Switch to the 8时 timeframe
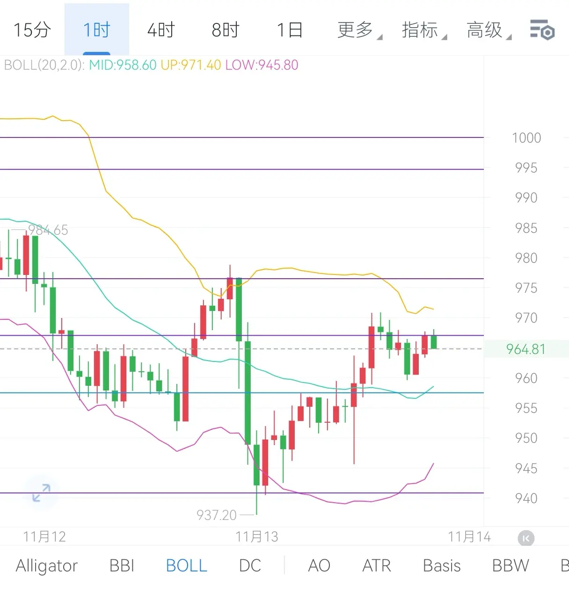Image resolution: width=569 pixels, height=592 pixels. tap(226, 30)
